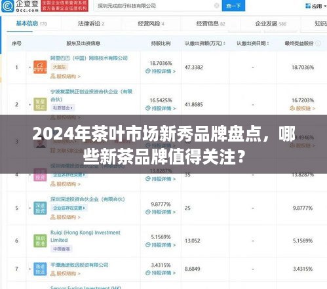Click the green logo in row 6
This screenshot has width=327, height=289.
pos(40,241)
